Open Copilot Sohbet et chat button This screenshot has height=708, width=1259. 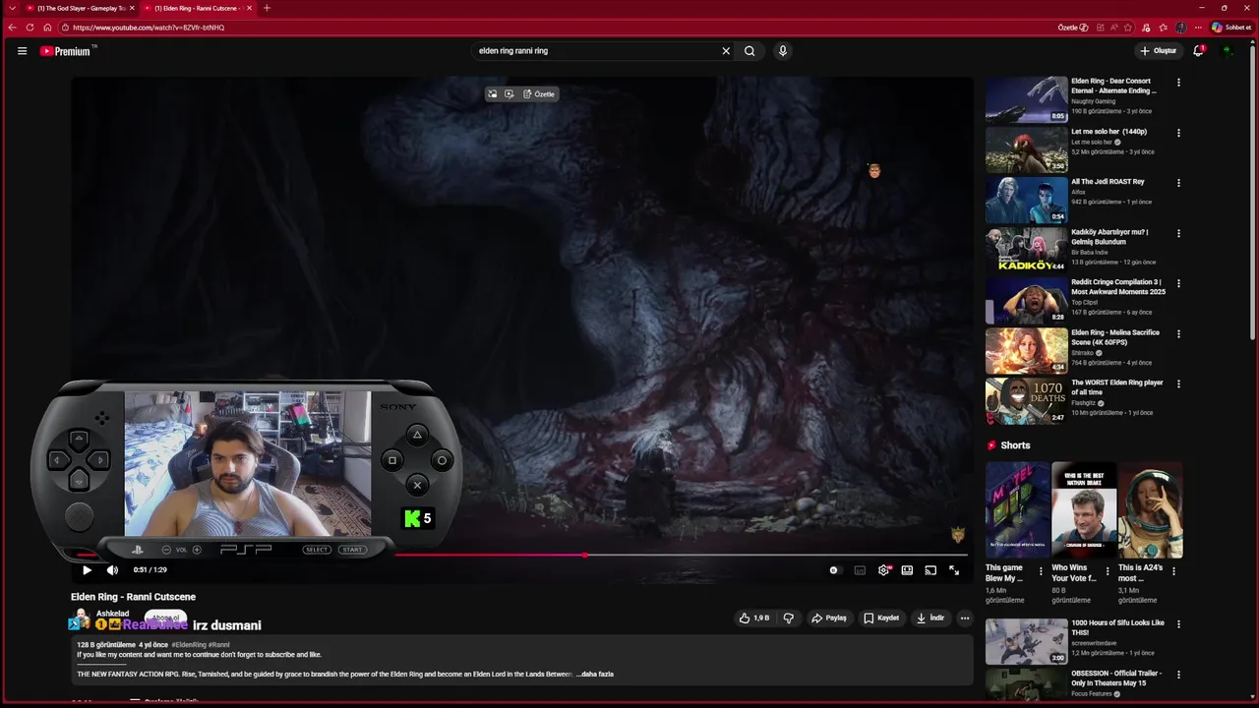tap(1231, 28)
